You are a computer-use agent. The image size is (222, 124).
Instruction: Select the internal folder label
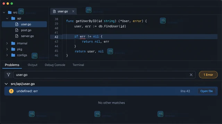click(22, 43)
